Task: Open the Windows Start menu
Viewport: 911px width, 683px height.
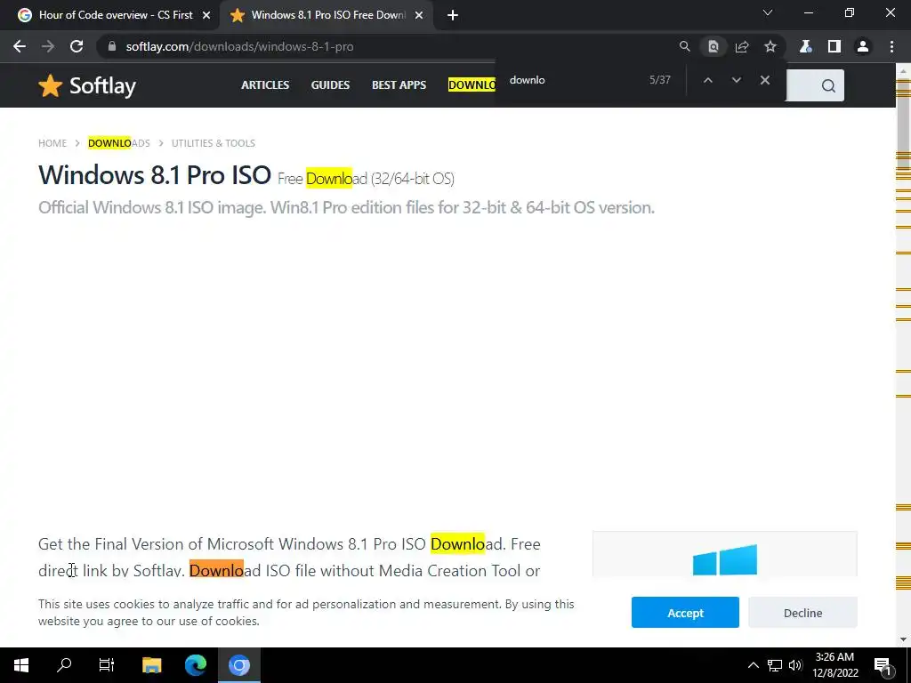Action: (x=21, y=665)
